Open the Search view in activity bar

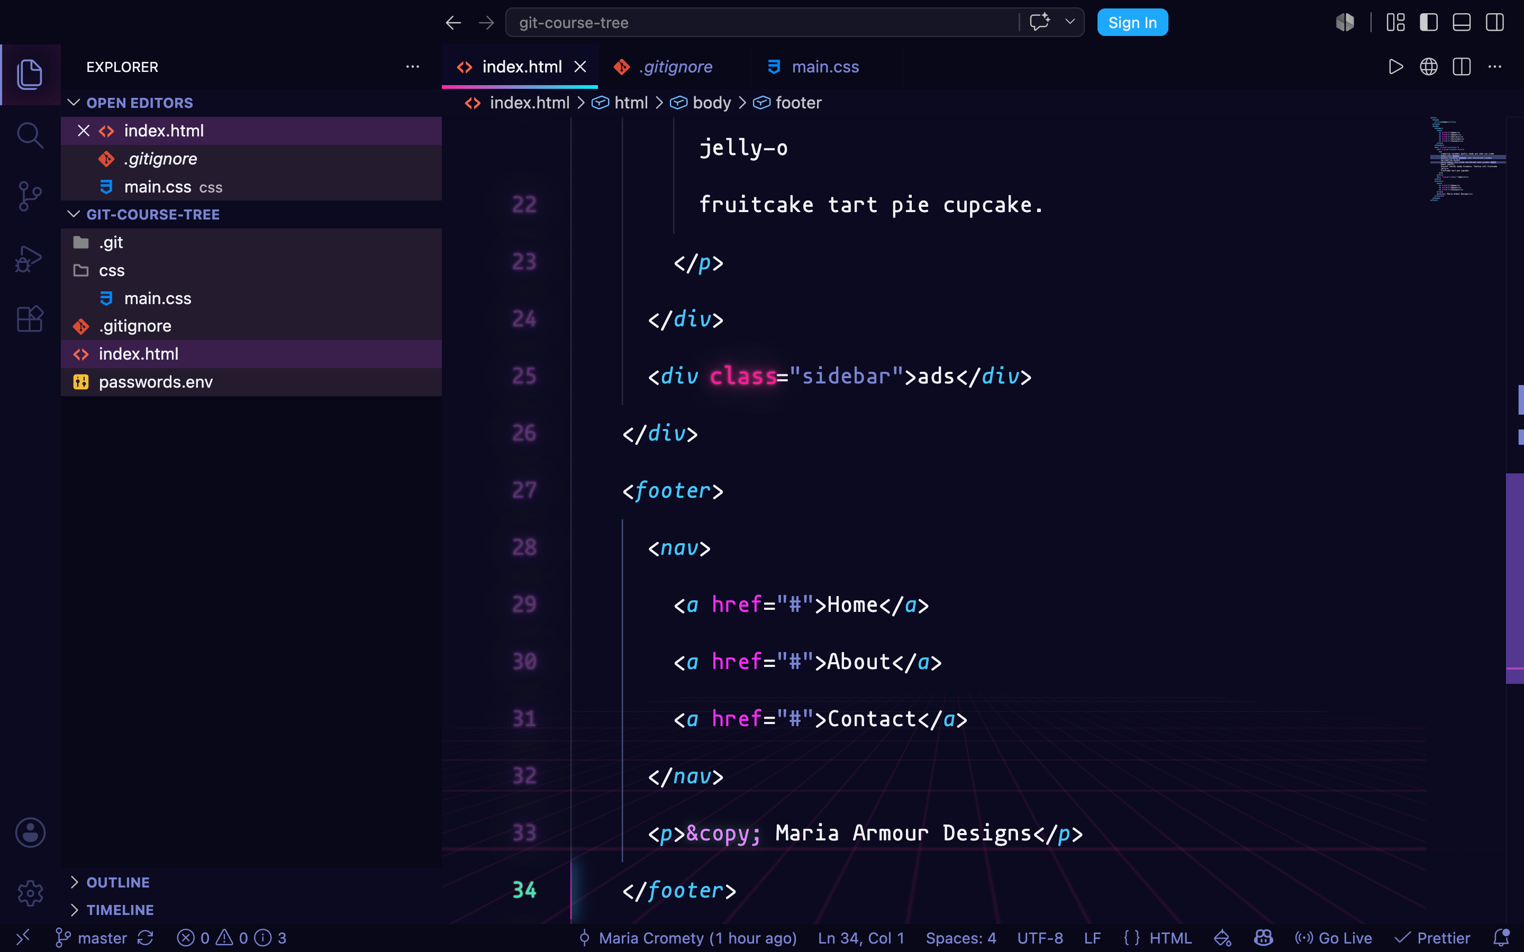(30, 135)
